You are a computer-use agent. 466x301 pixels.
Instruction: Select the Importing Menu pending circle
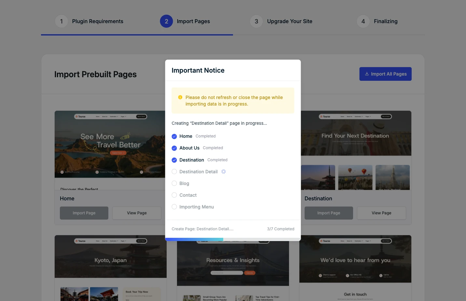[x=174, y=207]
